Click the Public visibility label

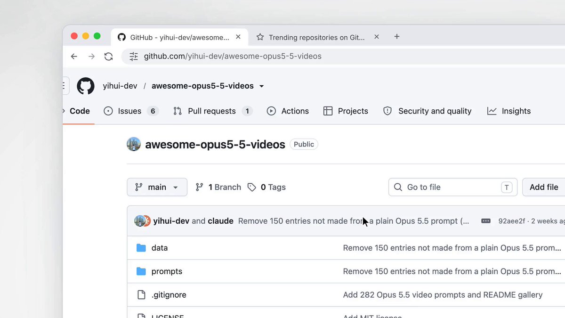pos(304,144)
